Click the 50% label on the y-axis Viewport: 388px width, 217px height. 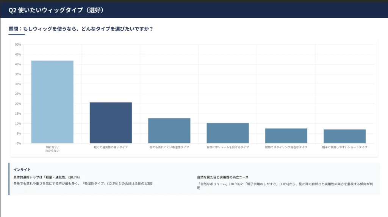18,45
